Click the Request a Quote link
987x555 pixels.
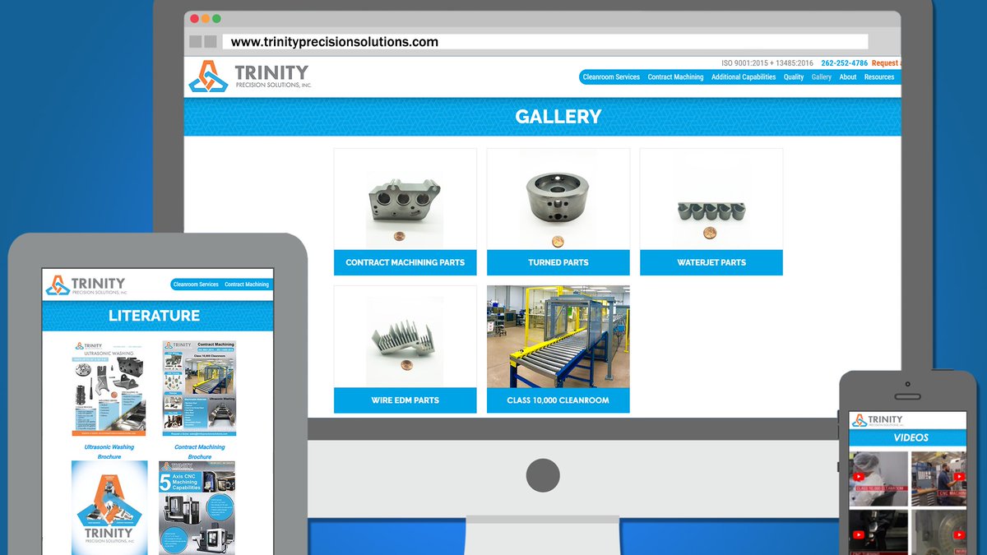pyautogui.click(x=887, y=62)
